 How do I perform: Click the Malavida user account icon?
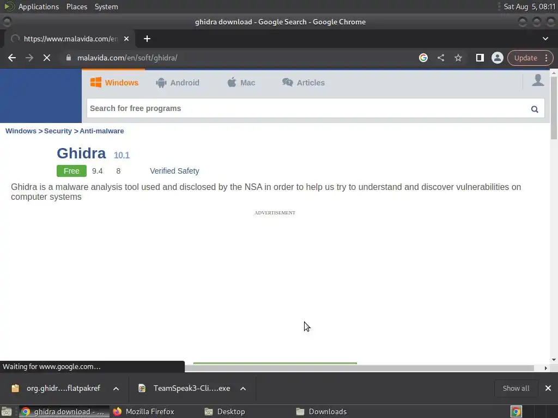538,81
